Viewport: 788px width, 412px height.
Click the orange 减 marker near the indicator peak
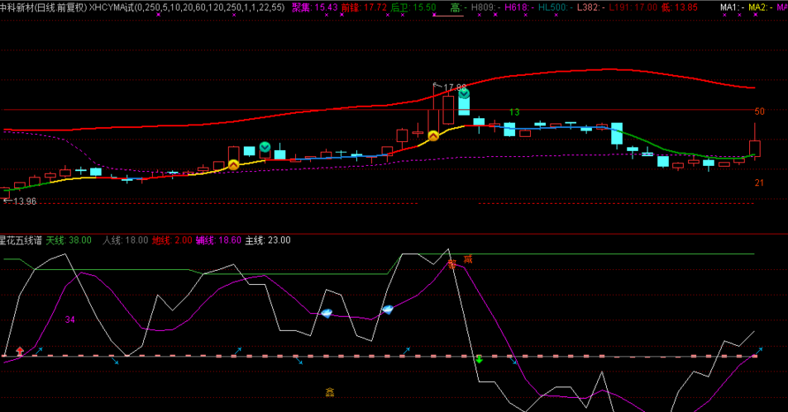coord(468,259)
